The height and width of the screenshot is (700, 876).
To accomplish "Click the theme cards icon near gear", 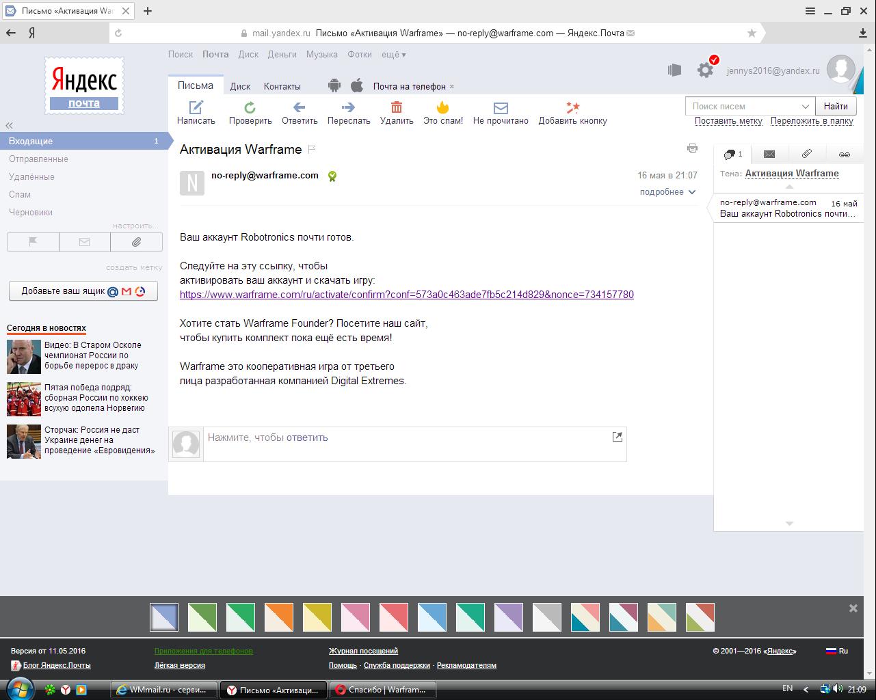I will click(674, 70).
